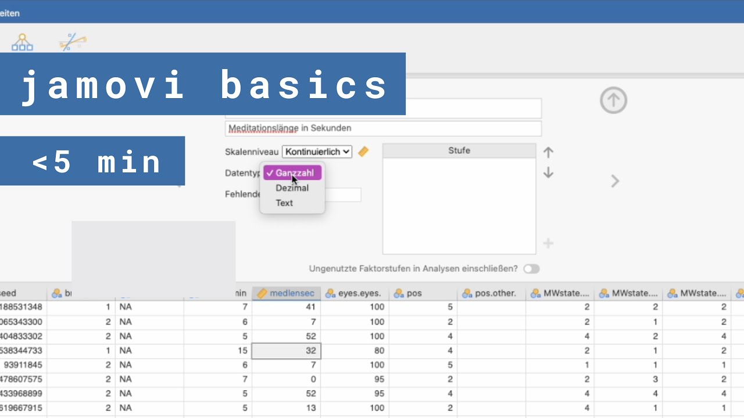The height and width of the screenshot is (418, 744).
Task: Click the pos cell in the 188531348 row
Action: coord(423,307)
